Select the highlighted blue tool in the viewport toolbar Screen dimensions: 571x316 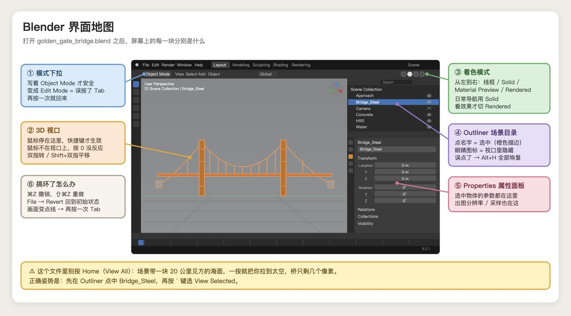(x=136, y=84)
